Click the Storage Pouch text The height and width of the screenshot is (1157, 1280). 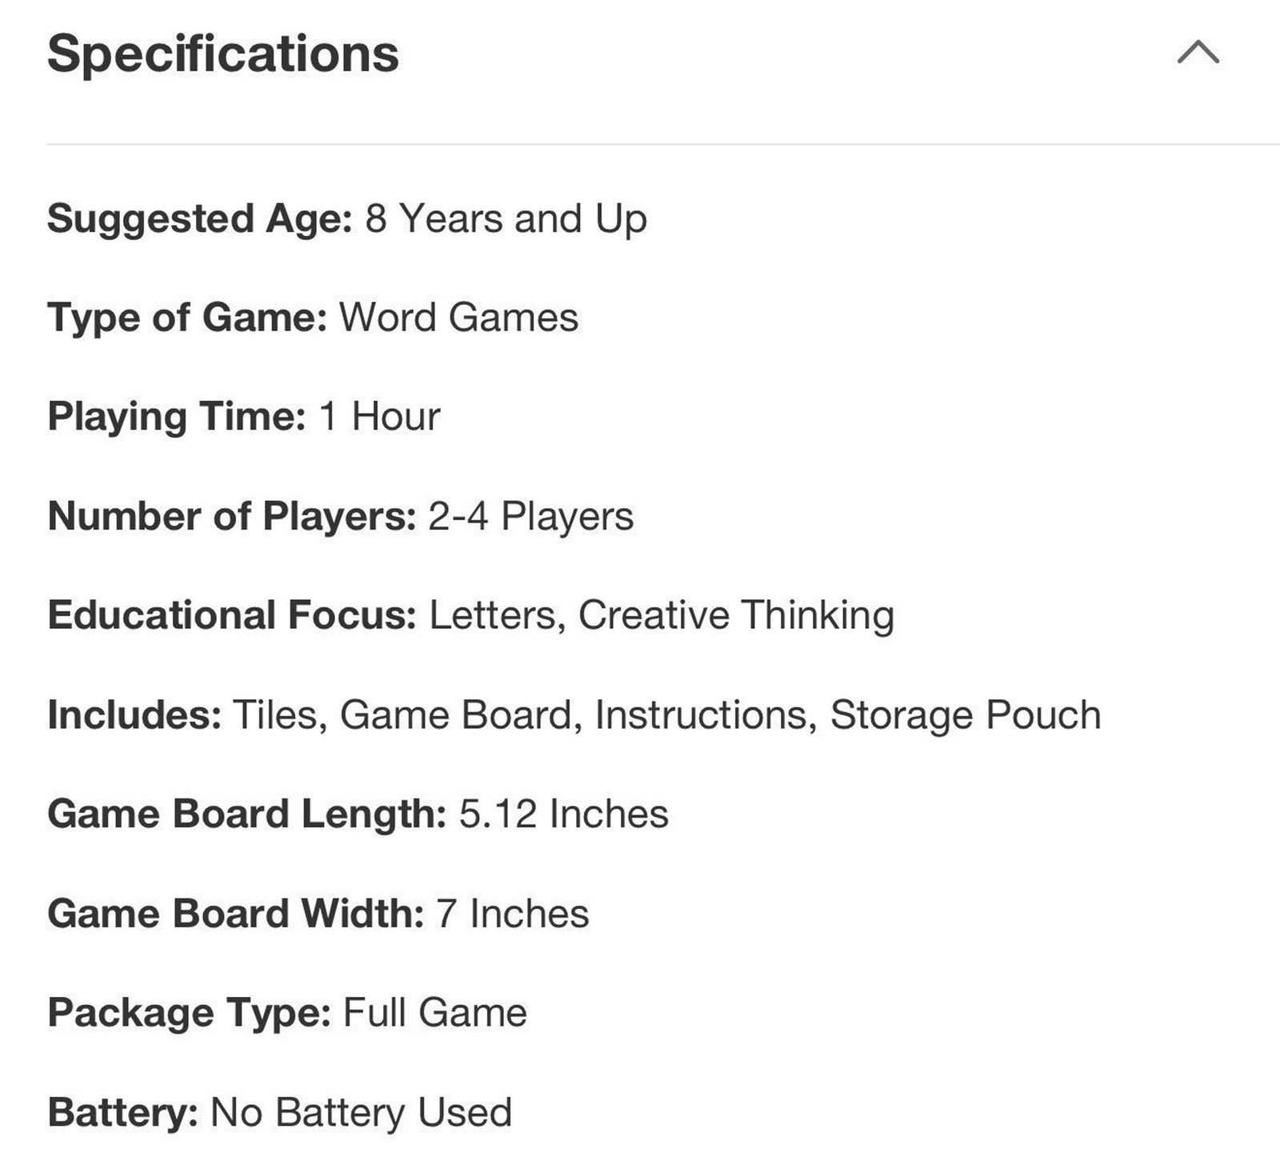coord(966,715)
